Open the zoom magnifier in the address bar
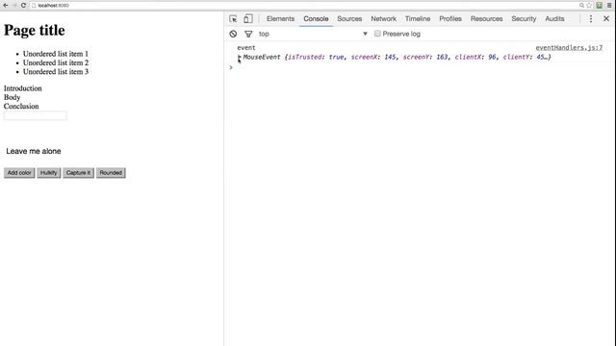The width and height of the screenshot is (616, 346). point(581,5)
